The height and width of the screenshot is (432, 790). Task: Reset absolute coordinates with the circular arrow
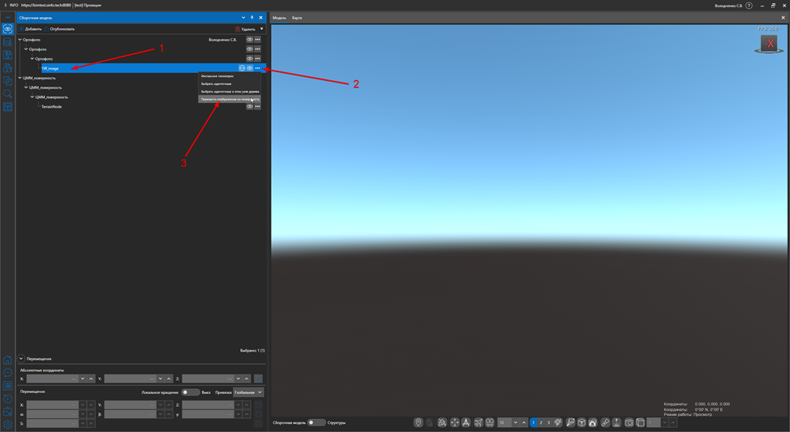pos(258,379)
